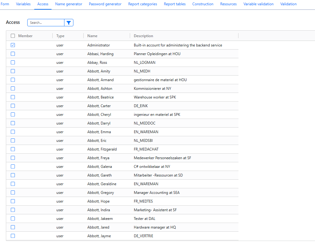The width and height of the screenshot is (315, 249).
Task: Check member box for Abbasi, Harding
Action: [13, 54]
